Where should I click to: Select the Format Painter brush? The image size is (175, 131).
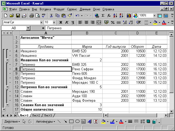(x=70, y=16)
